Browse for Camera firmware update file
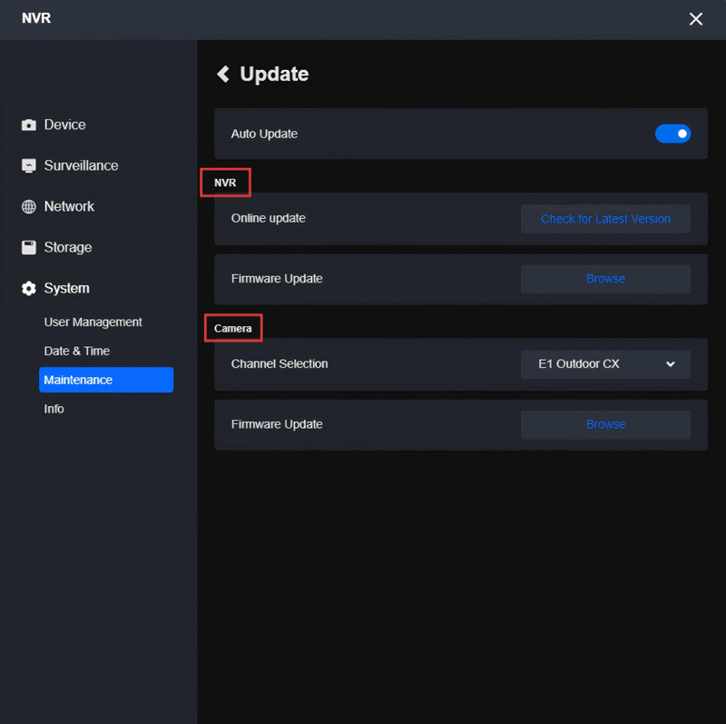 pos(605,424)
